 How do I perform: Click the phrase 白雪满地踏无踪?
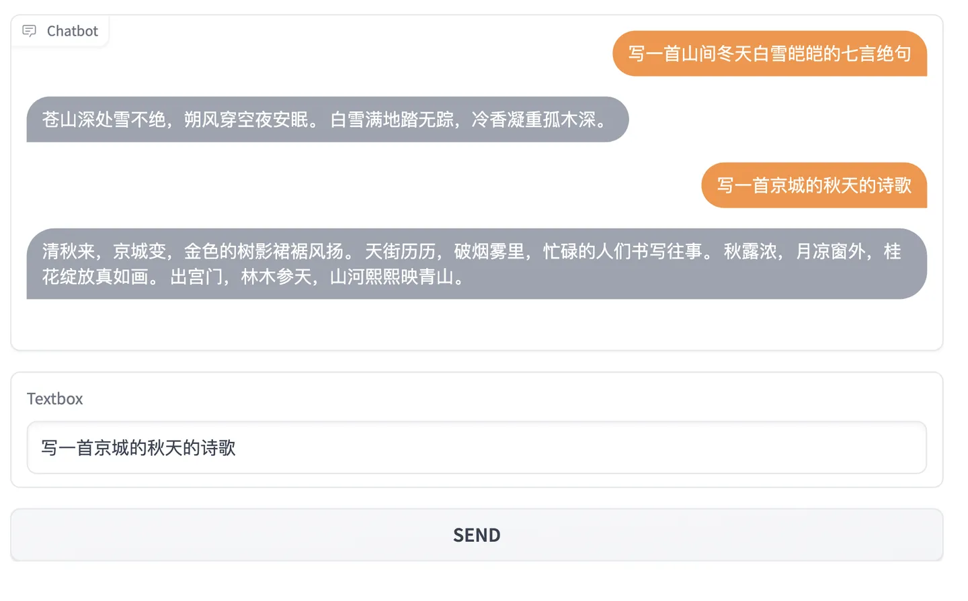392,120
